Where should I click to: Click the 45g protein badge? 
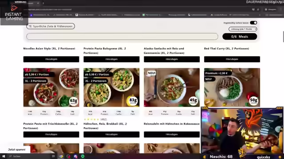pyautogui.click(x=193, y=101)
